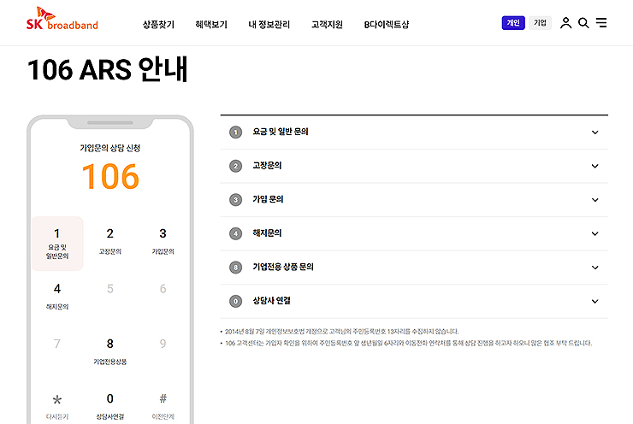Tap the disabled keypad 6 key
This screenshot has width=633, height=424.
tap(163, 289)
